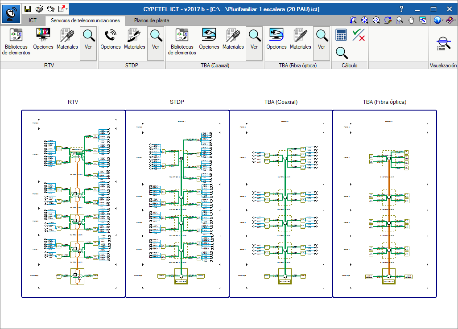
Task: Select the RTV schematic diagram panel
Action: coord(73,204)
